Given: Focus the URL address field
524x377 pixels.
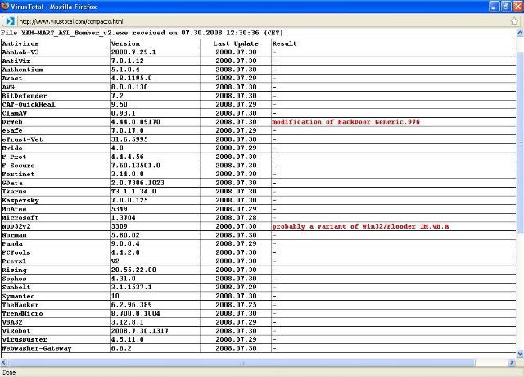Looking at the screenshot, I should coord(262,21).
